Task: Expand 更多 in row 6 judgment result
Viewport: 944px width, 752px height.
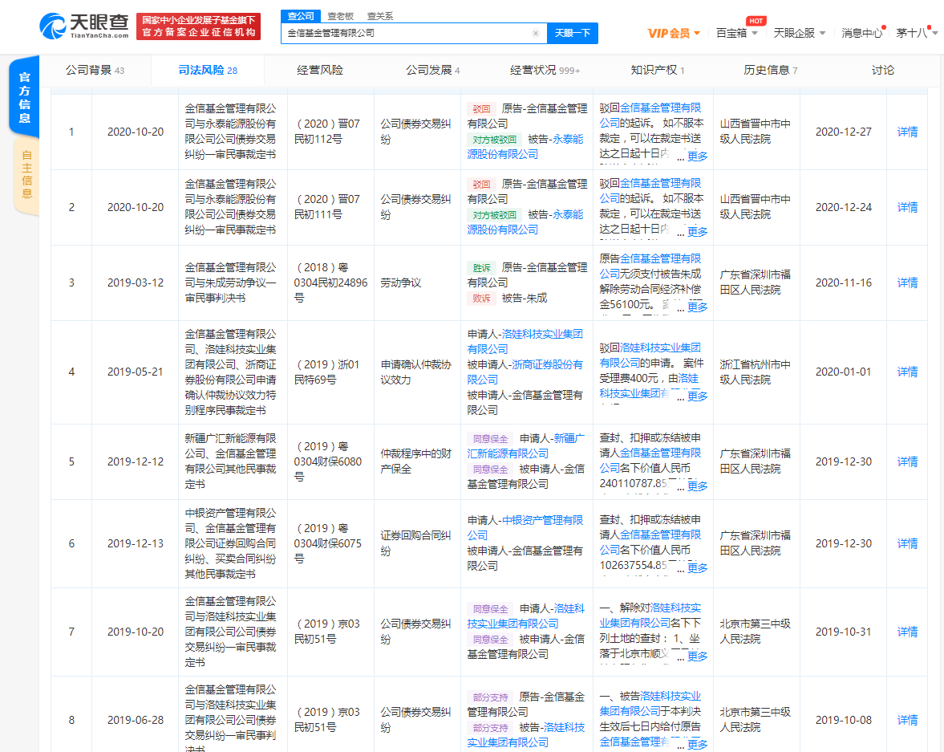Action: pos(697,567)
